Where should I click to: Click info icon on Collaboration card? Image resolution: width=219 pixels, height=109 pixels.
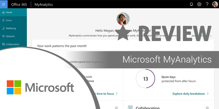click(x=207, y=108)
